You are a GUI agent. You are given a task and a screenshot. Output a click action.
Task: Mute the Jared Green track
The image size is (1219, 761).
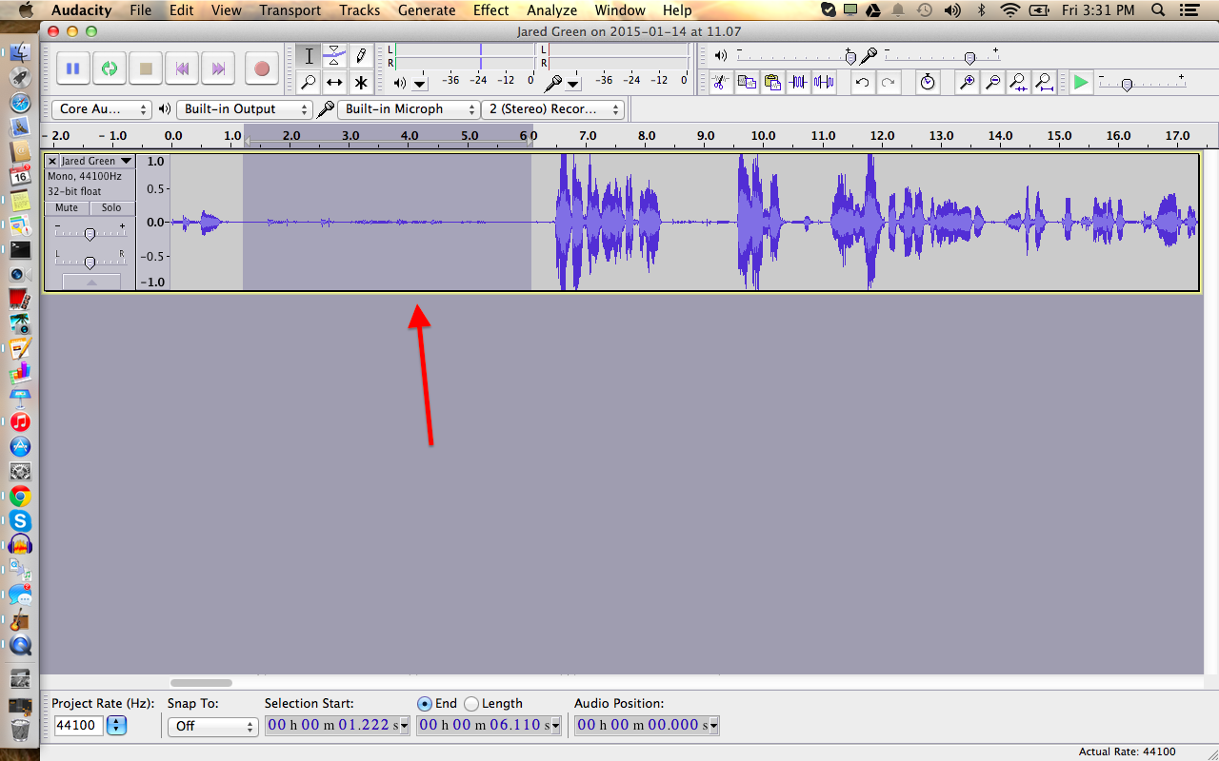(67, 207)
